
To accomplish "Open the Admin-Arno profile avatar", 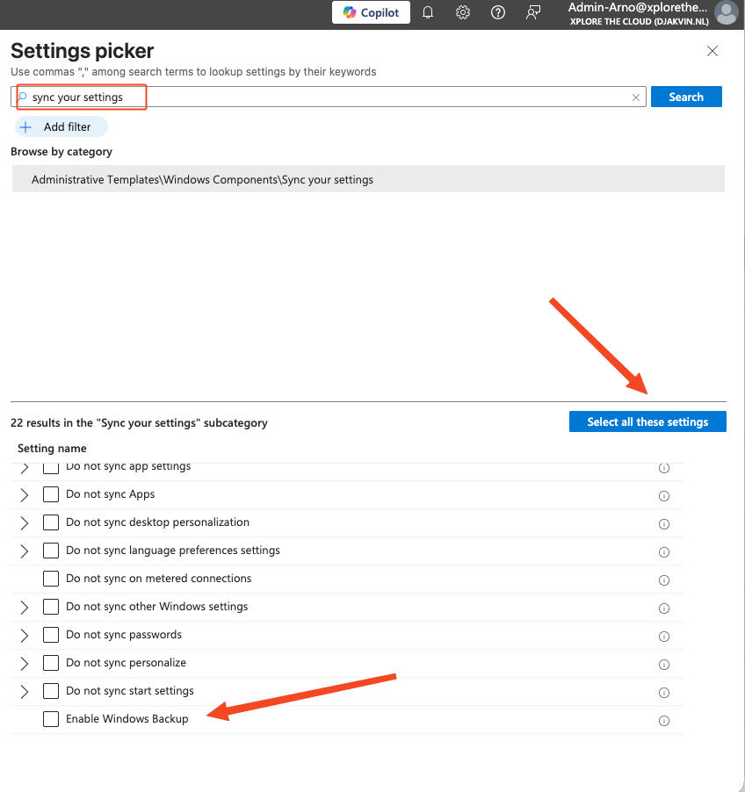I will click(x=727, y=13).
